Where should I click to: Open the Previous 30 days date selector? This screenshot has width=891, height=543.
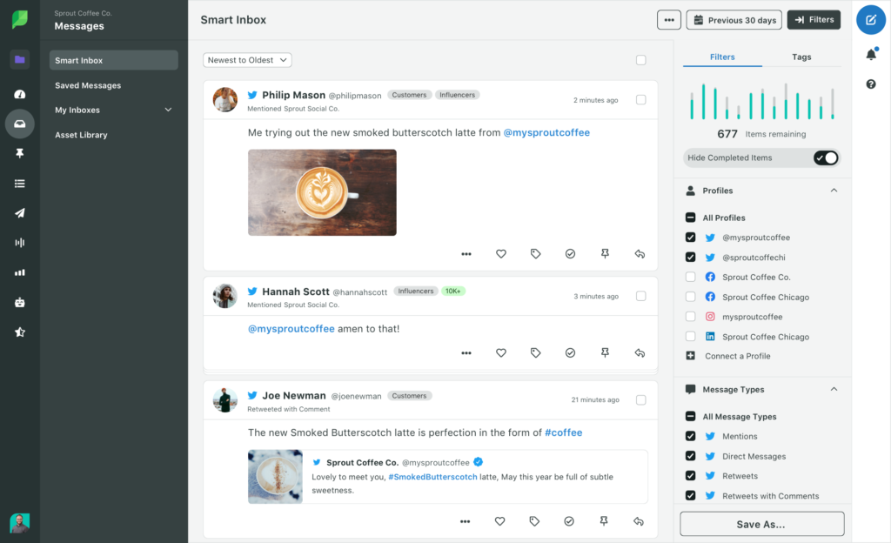(x=734, y=19)
